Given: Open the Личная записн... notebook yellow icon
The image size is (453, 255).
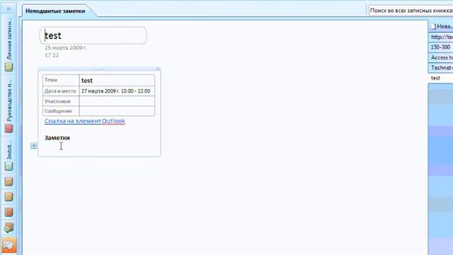Looking at the screenshot, I should point(8,67).
